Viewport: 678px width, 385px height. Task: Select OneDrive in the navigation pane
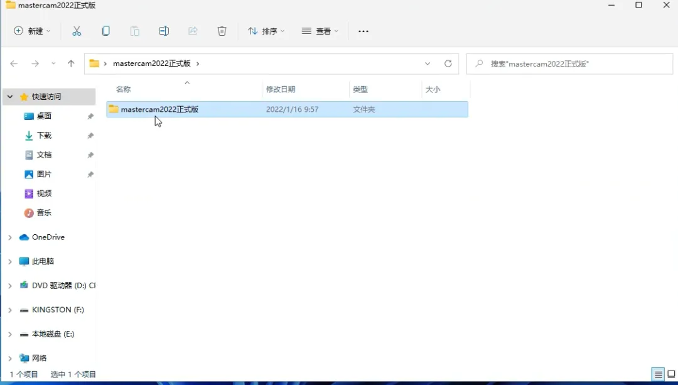coord(48,237)
